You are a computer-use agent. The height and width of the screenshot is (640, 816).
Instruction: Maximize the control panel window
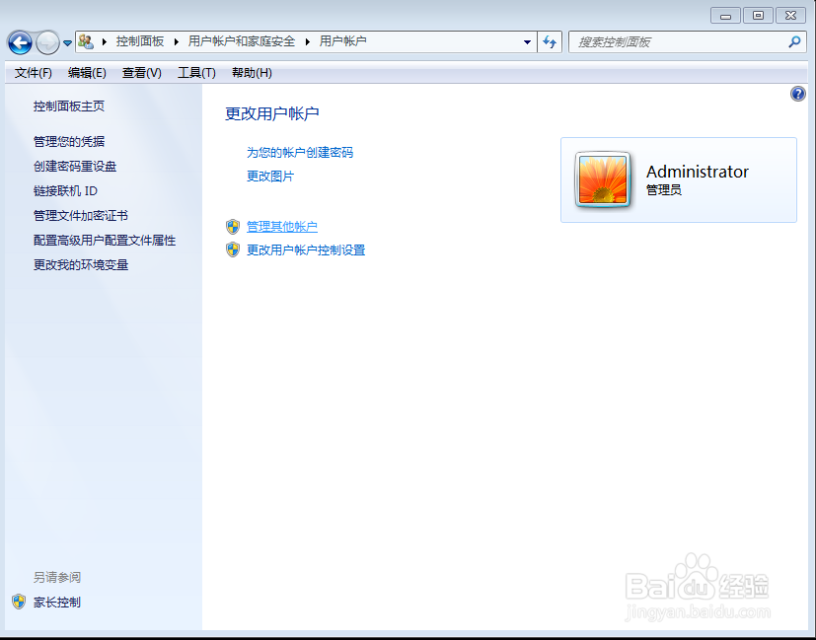pyautogui.click(x=758, y=16)
